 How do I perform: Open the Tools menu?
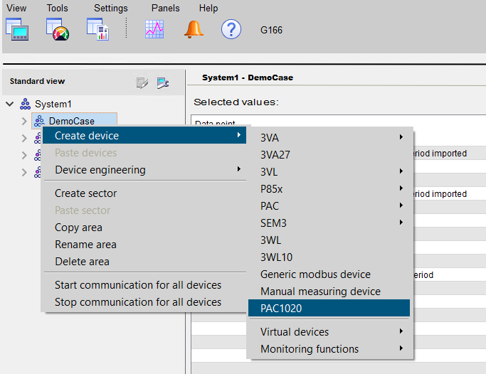58,8
